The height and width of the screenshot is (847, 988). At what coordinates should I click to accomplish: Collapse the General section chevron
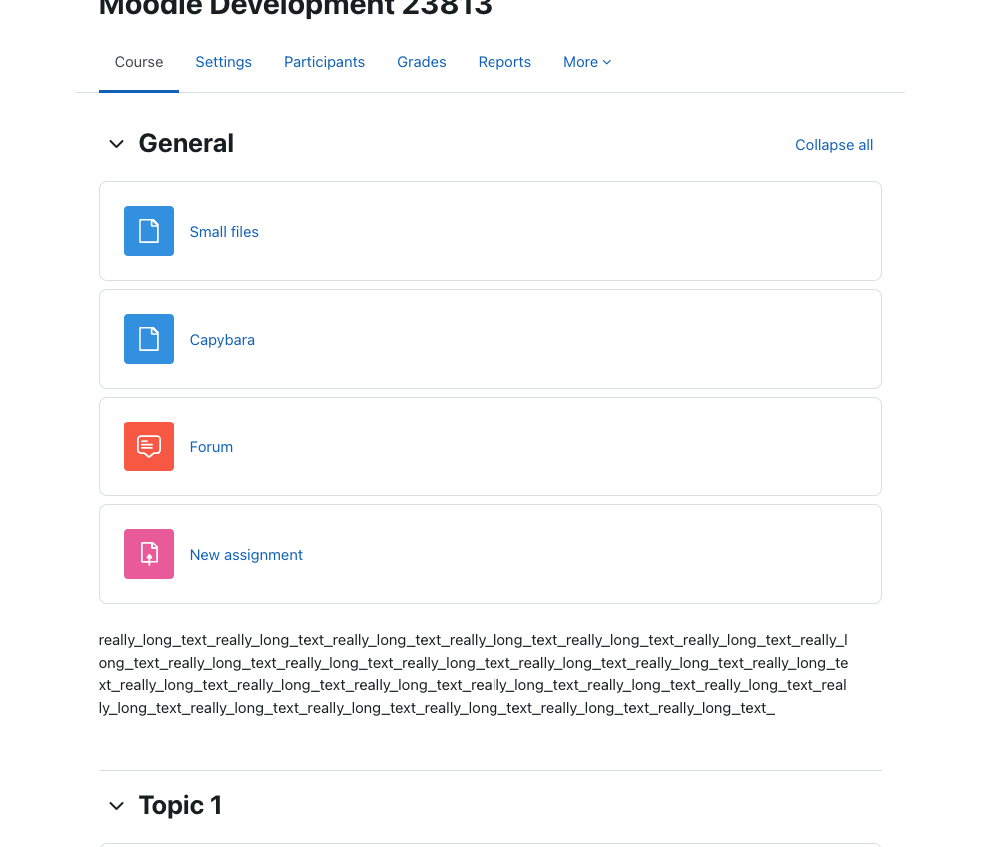tap(116, 144)
